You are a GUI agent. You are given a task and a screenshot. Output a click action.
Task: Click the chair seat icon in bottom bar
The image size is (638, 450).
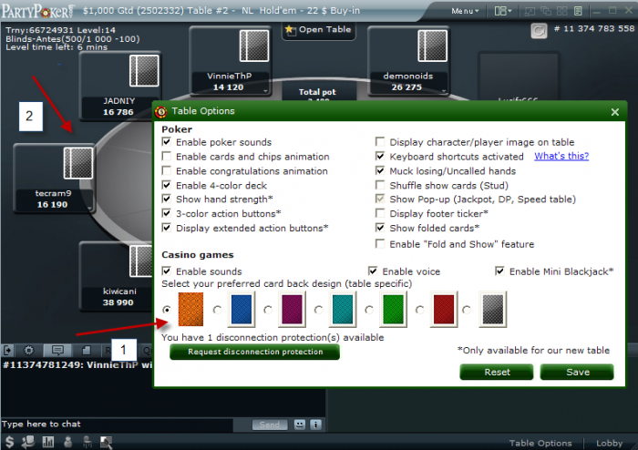tap(87, 442)
